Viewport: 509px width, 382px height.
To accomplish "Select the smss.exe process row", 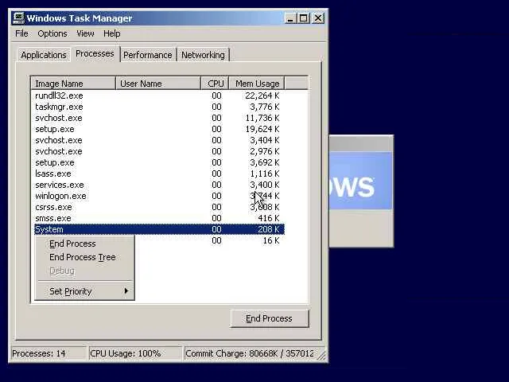I will tap(159, 218).
